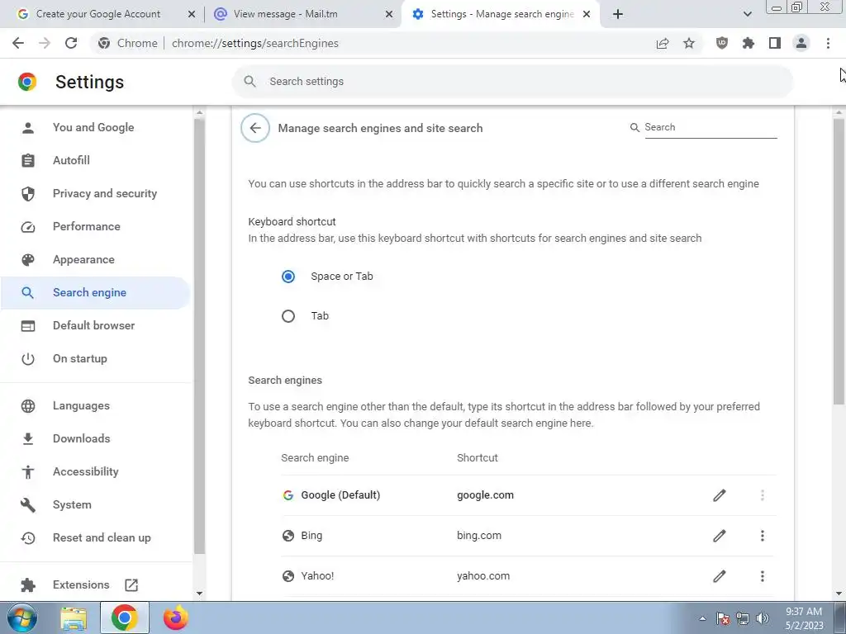This screenshot has width=846, height=634.
Task: Click the main page vertical scrollbar
Action: coord(839,261)
